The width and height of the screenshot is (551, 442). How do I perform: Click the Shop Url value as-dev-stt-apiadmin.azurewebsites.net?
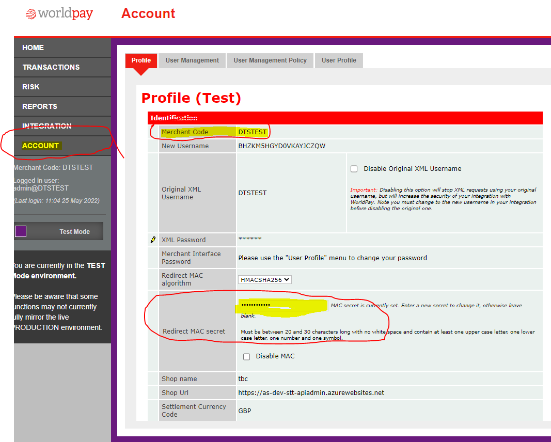tap(311, 393)
